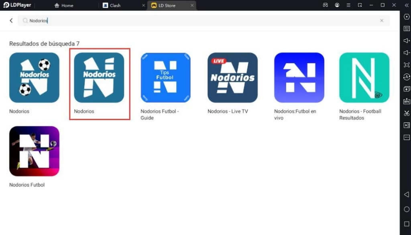
Task: Open the Nodorios Futbol - Guide app
Action: pos(165,78)
